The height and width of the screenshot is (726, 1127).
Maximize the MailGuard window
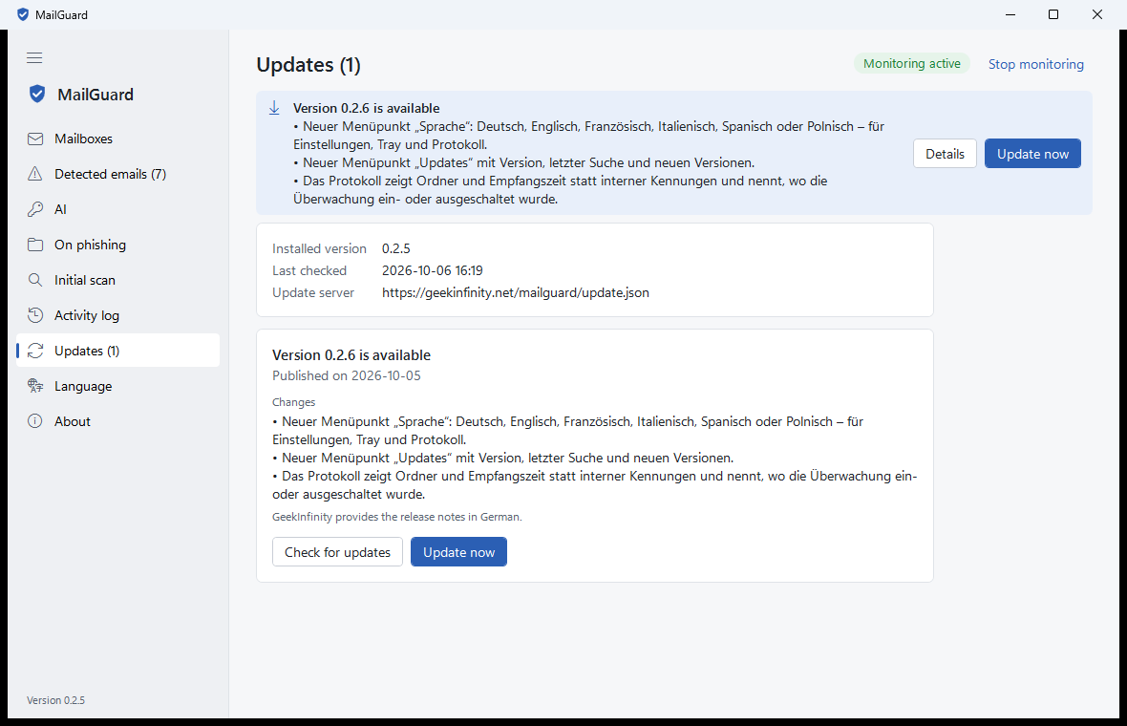click(x=1053, y=14)
